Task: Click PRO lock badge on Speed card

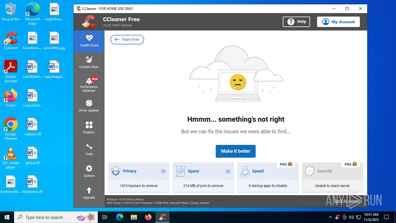Action: pos(286,164)
